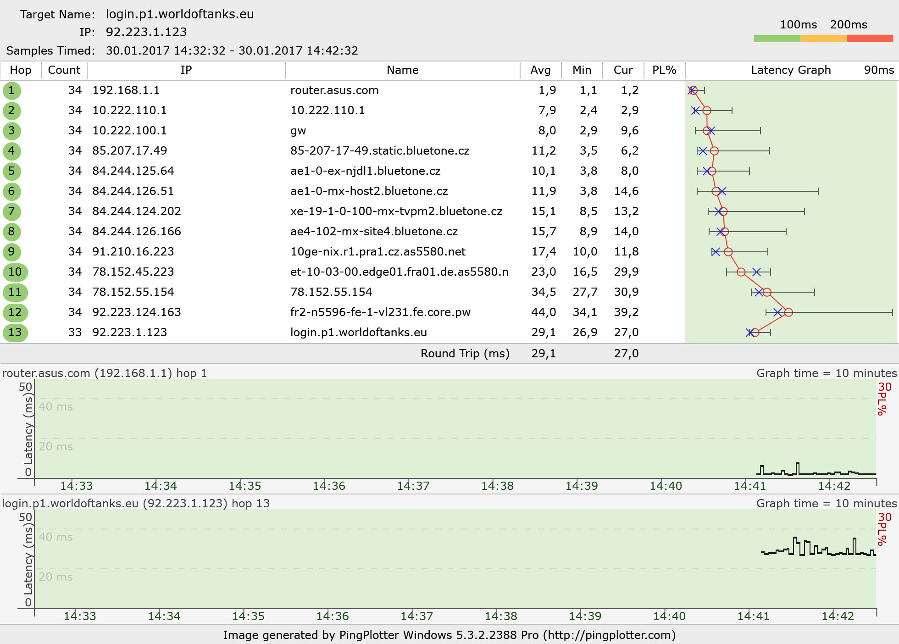899x644 pixels.
Task: Click 14:42 marker on hop 13 timeline
Action: [x=838, y=616]
